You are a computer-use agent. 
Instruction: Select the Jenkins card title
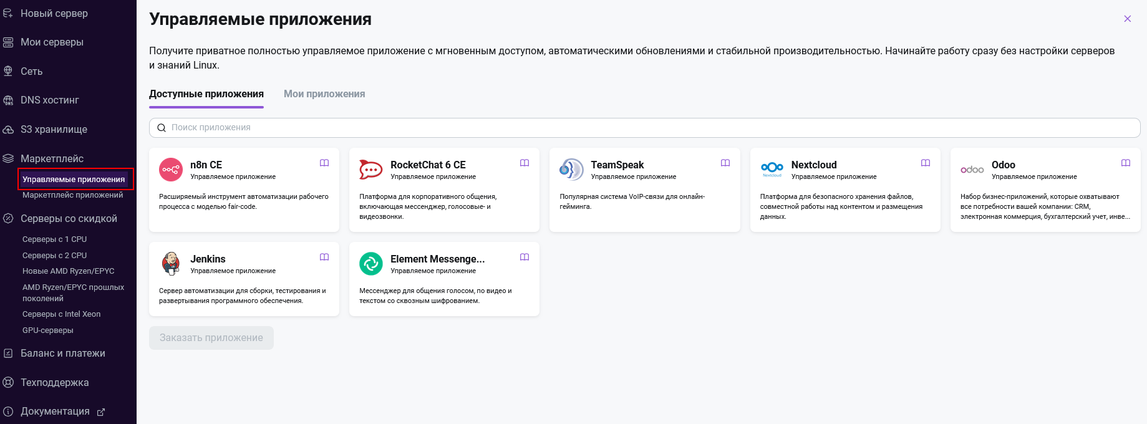click(x=208, y=259)
